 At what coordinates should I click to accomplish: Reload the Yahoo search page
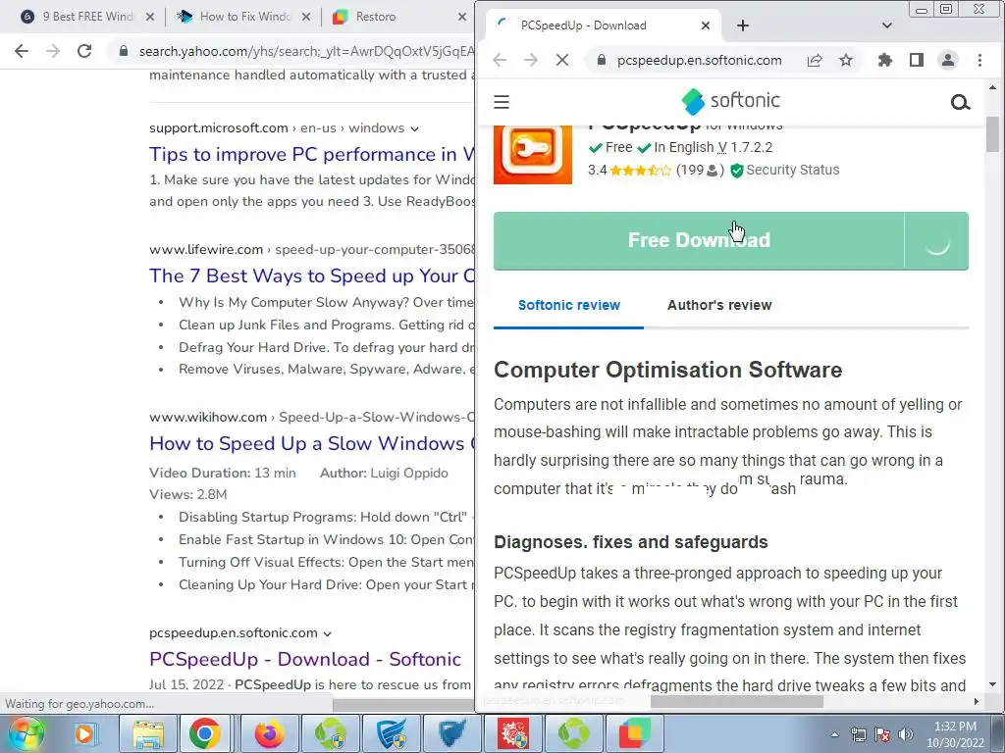84,51
